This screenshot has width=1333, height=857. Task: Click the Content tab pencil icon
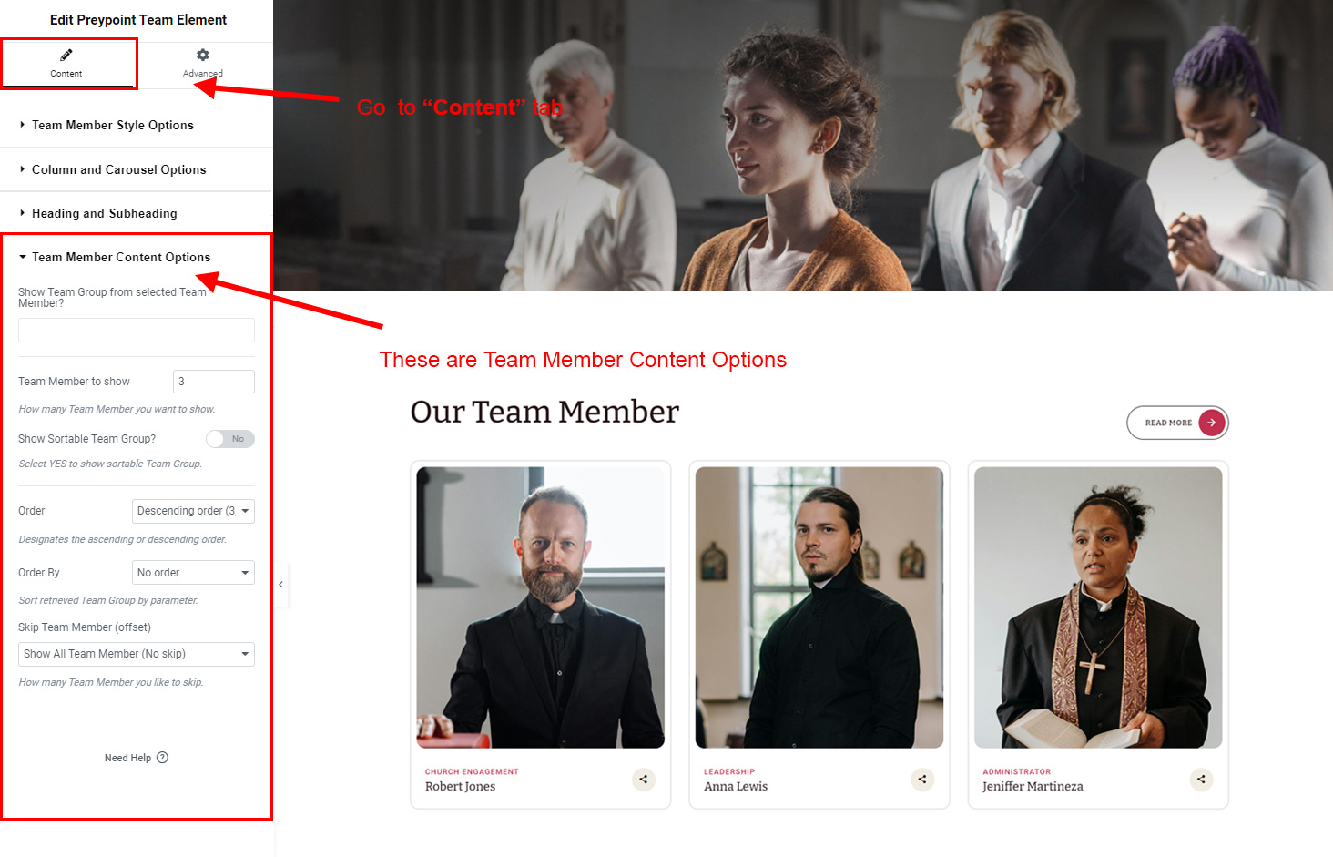click(x=66, y=56)
